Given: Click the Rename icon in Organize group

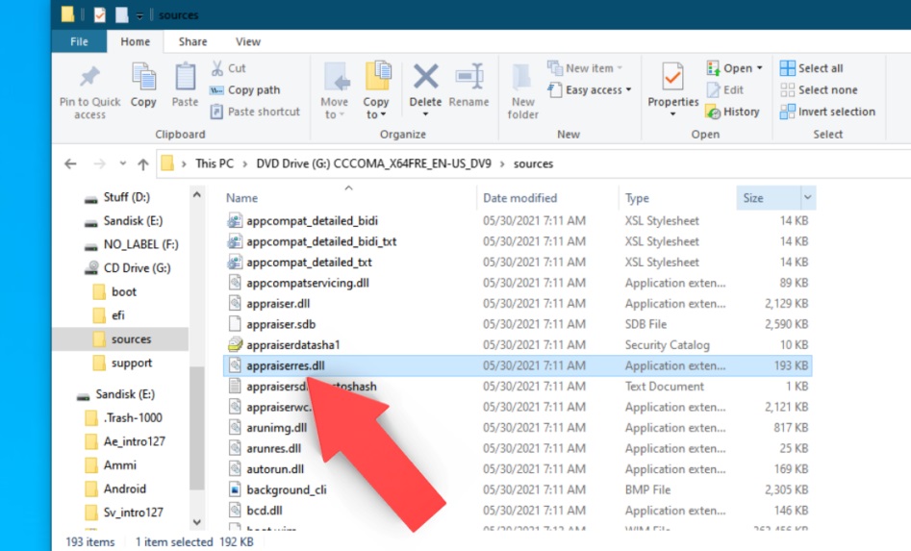Looking at the screenshot, I should click(468, 78).
